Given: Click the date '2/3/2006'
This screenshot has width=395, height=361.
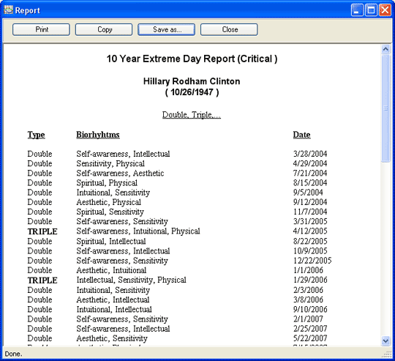Looking at the screenshot, I should click(x=308, y=290).
